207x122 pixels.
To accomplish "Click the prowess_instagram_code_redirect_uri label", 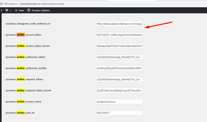I will click(28, 23).
